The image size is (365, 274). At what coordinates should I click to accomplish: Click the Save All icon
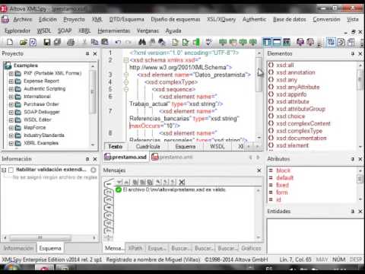(57, 42)
